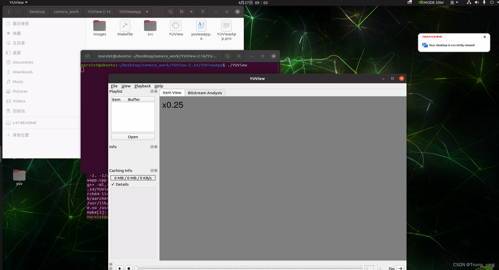Open the NVIDIA MODE 50W power indicator

[431, 2]
